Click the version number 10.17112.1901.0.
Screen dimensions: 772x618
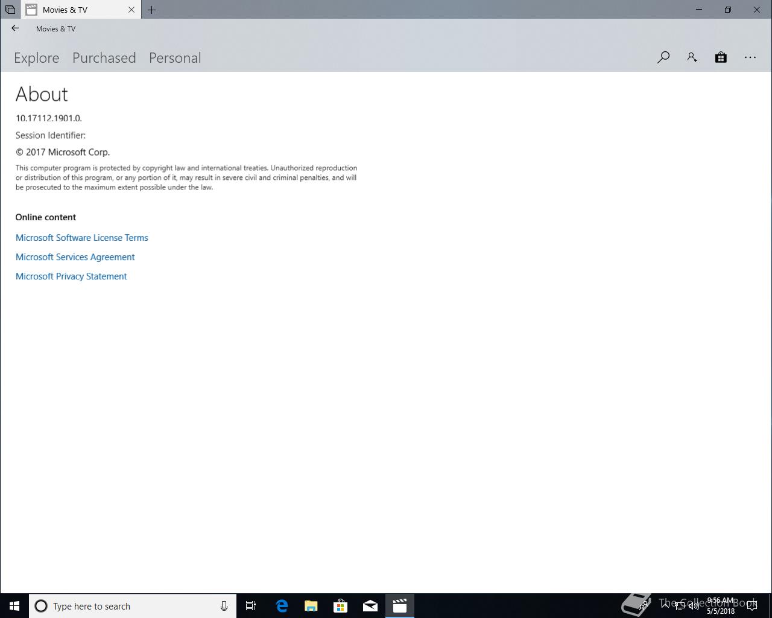pyautogui.click(x=49, y=118)
